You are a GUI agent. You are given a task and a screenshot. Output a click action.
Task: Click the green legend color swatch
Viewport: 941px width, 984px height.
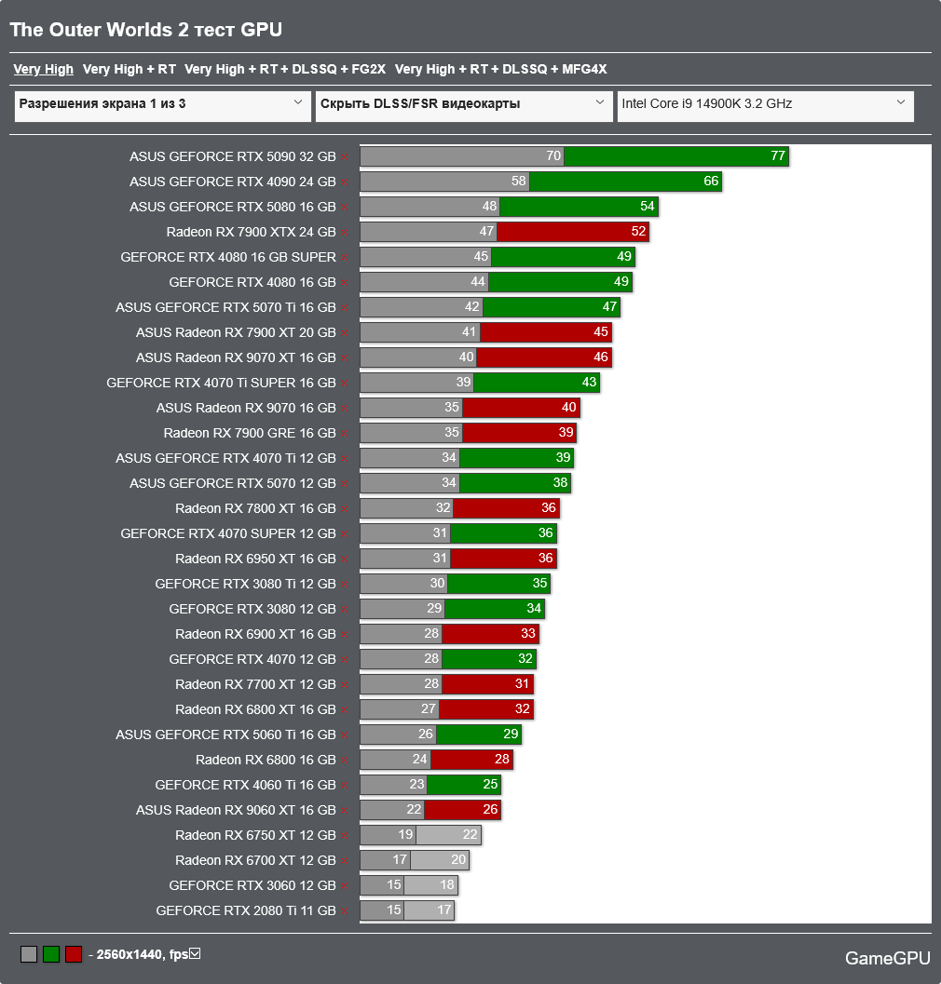pyautogui.click(x=51, y=954)
